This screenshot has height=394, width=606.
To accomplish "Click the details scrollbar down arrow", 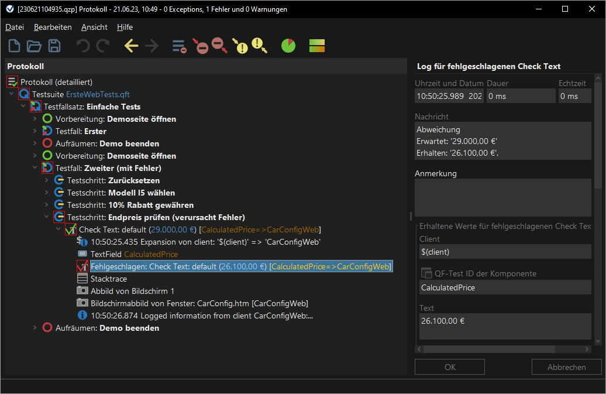I will click(598, 341).
